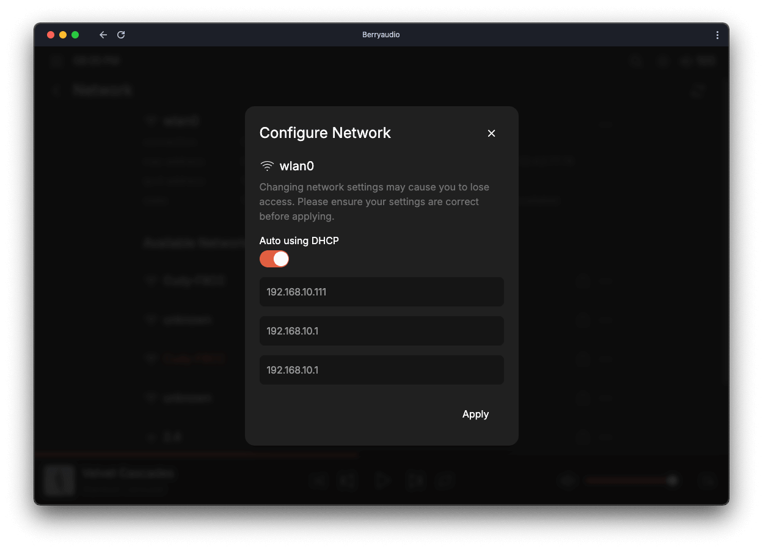Screen dimensions: 763x550
Task: Click the wlan0 Wi-Fi signal icon
Action: 267,166
